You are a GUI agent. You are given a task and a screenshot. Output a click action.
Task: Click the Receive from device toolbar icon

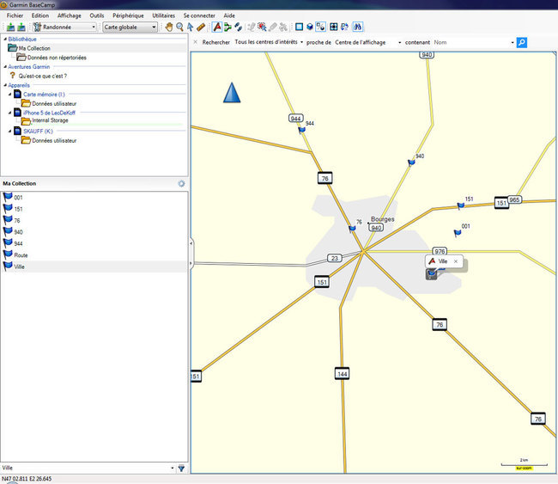[21, 27]
